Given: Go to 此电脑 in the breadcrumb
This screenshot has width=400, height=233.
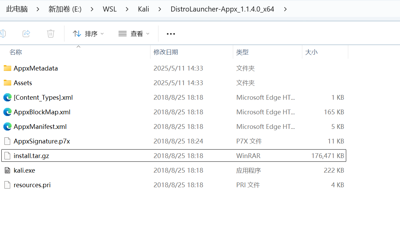Looking at the screenshot, I should (x=17, y=9).
